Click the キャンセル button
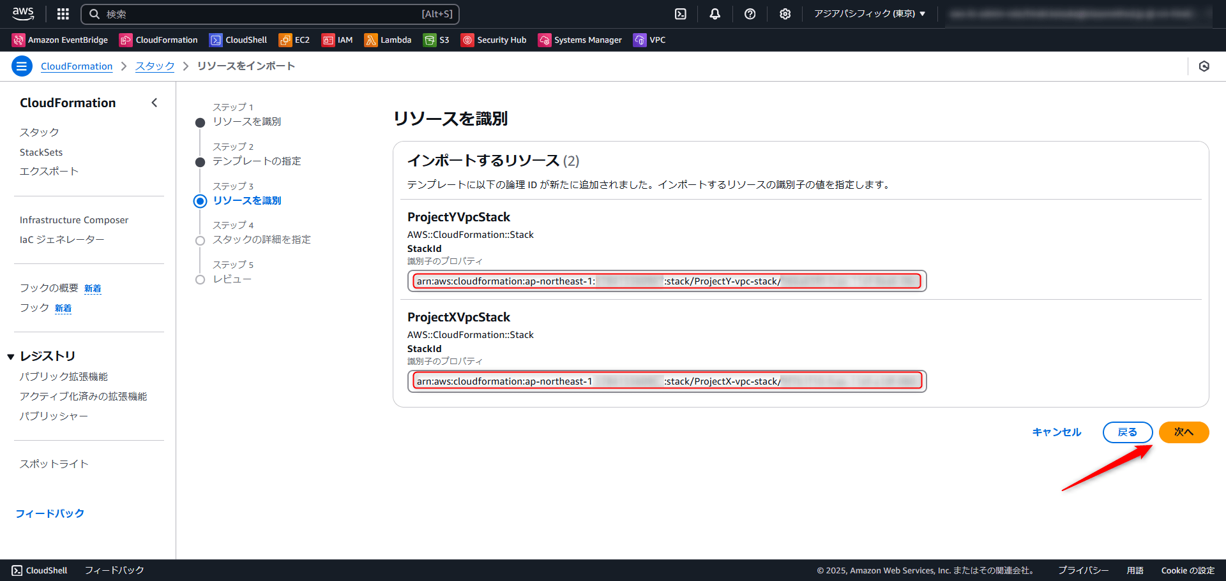 tap(1057, 432)
